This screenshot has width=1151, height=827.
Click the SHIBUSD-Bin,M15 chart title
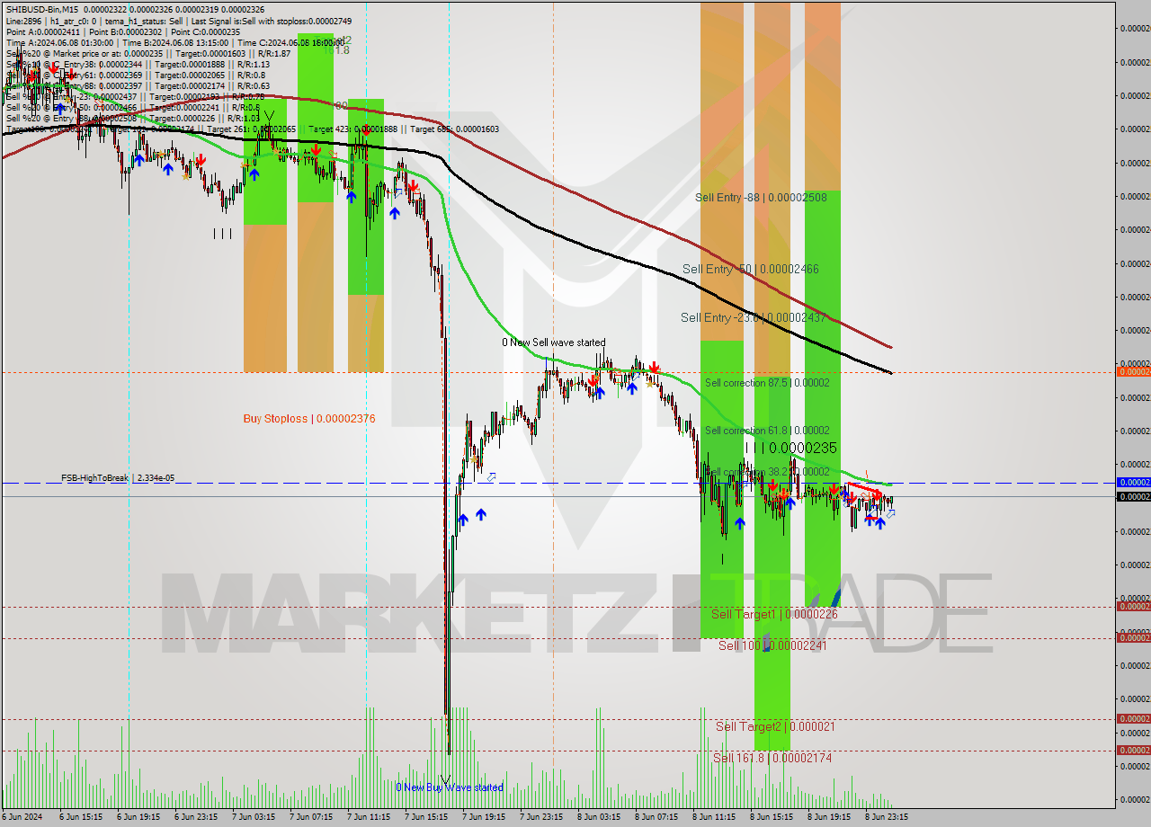(43, 9)
